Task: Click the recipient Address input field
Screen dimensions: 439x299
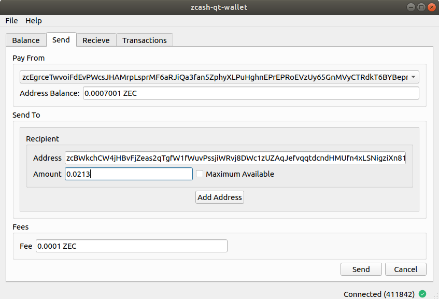Action: (x=235, y=158)
